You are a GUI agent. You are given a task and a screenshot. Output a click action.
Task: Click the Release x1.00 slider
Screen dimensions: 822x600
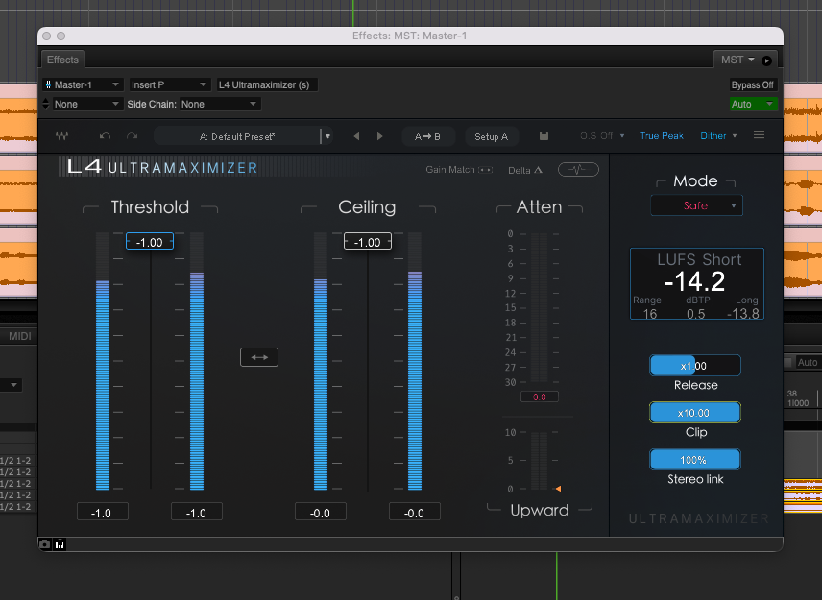694,366
